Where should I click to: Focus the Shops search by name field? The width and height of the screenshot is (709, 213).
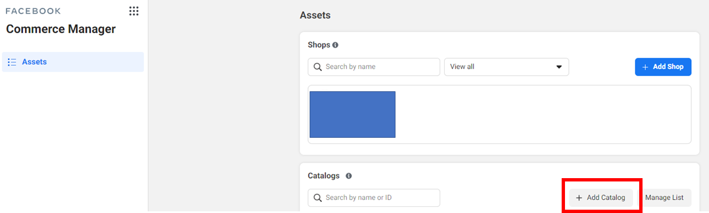374,67
